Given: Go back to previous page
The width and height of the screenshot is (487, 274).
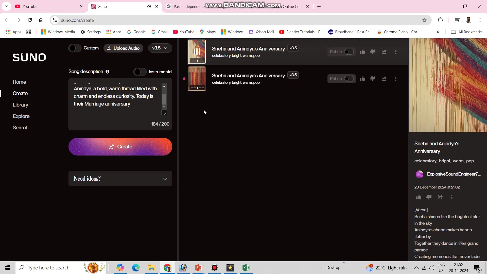Looking at the screenshot, I should pyautogui.click(x=7, y=20).
